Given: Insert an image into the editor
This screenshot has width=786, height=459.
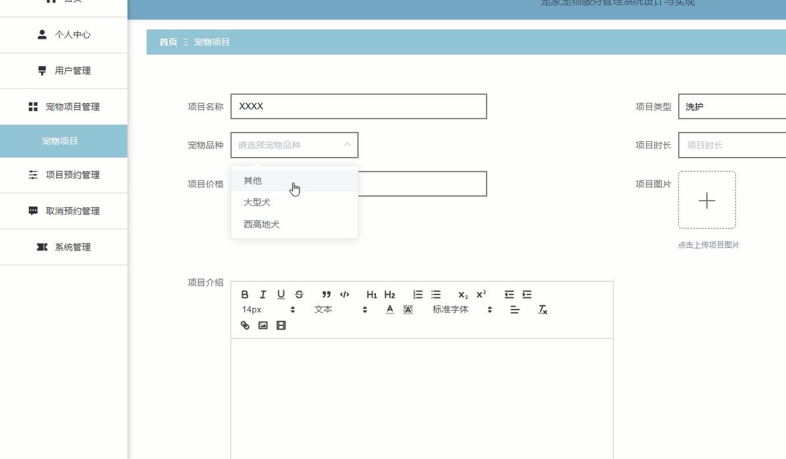Looking at the screenshot, I should [x=263, y=325].
